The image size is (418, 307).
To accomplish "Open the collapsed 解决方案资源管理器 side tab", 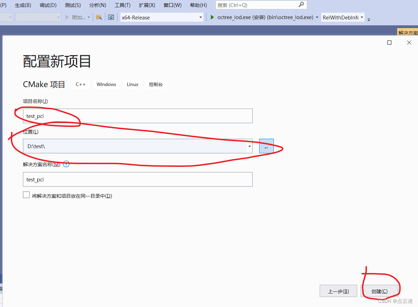I will 408,32.
